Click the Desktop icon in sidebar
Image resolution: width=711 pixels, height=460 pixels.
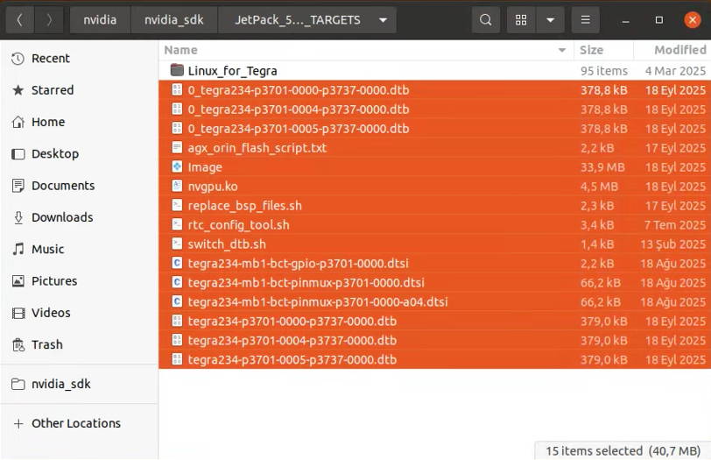pos(18,154)
